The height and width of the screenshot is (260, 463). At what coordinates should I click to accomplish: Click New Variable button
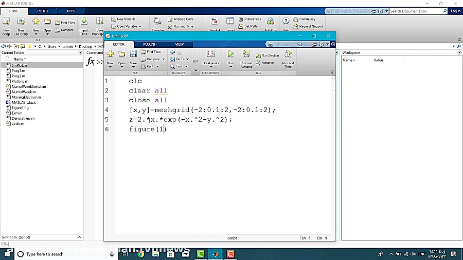[123, 19]
